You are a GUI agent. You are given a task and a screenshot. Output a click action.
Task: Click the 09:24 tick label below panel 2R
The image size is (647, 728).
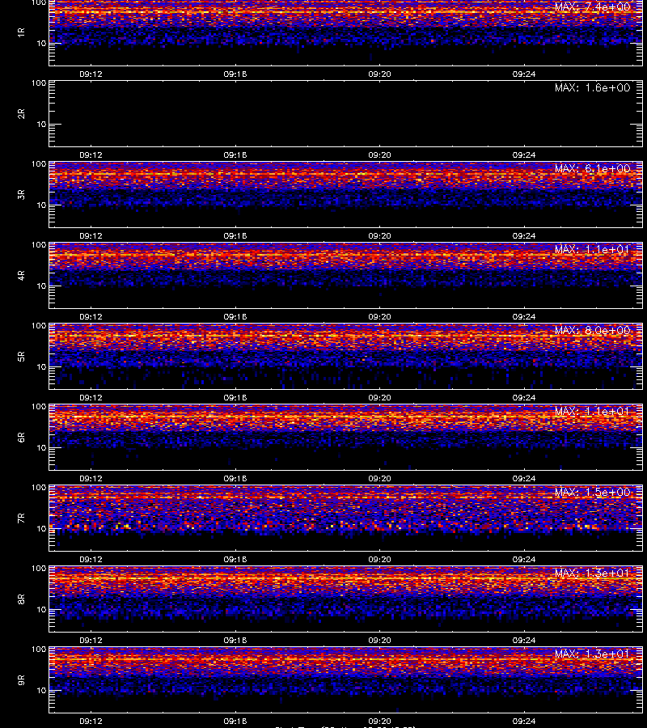(x=524, y=155)
